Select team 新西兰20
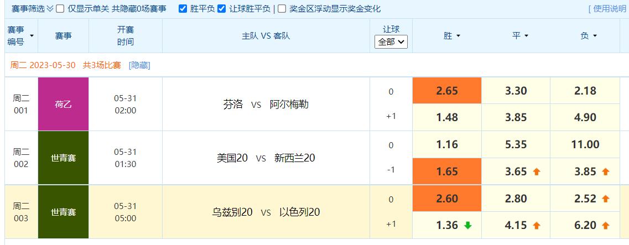The width and height of the screenshot is (629, 245). [295, 158]
